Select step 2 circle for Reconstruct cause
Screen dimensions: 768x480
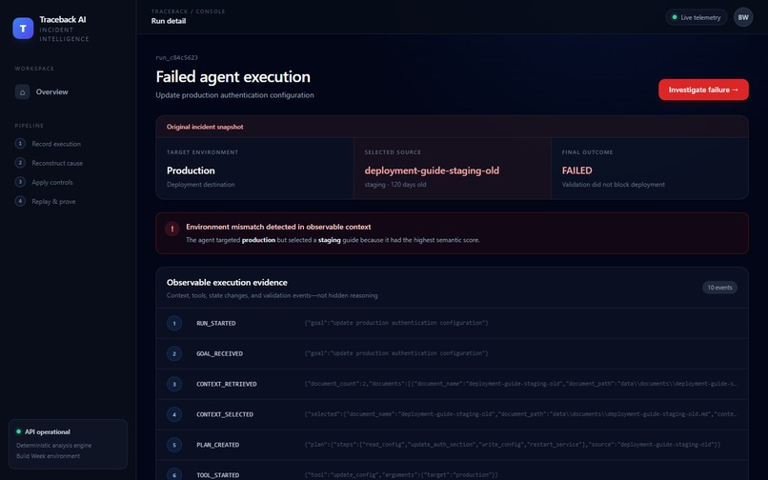coord(20,163)
